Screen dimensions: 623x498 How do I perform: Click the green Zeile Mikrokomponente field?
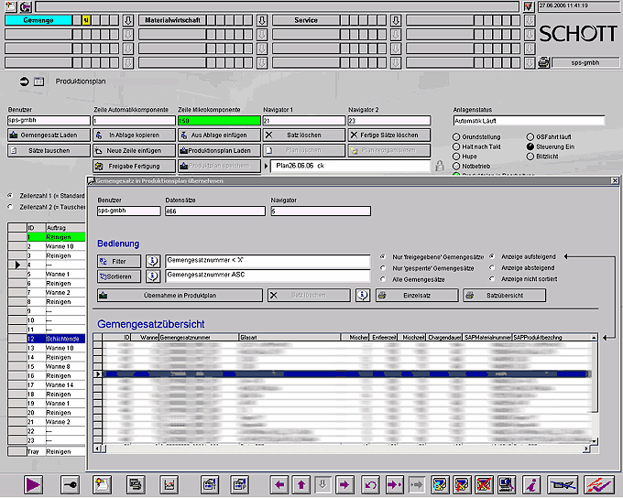217,120
